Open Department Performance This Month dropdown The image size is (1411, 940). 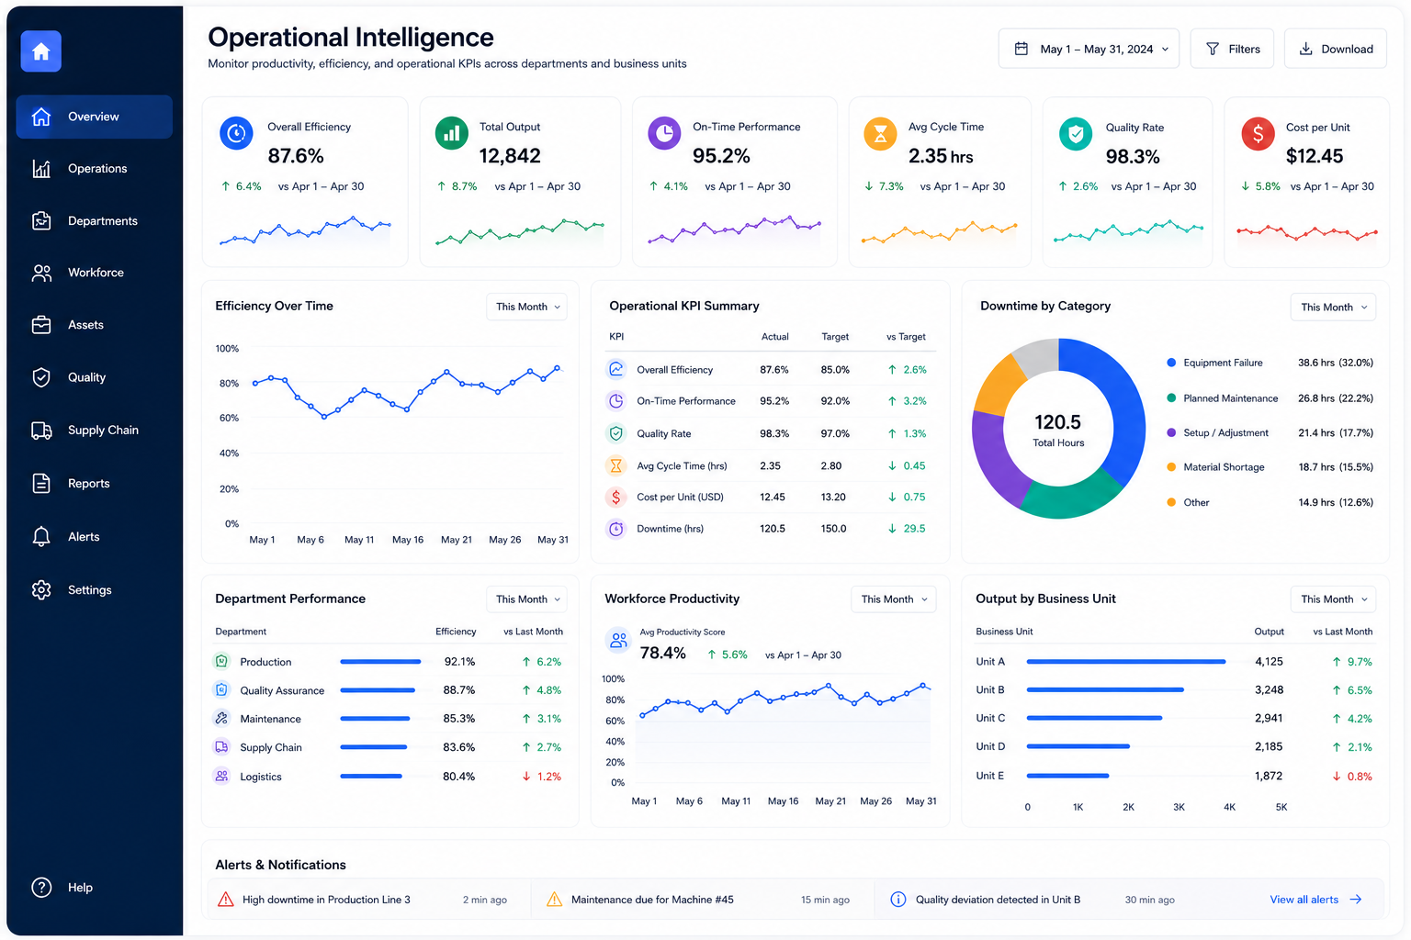(526, 599)
